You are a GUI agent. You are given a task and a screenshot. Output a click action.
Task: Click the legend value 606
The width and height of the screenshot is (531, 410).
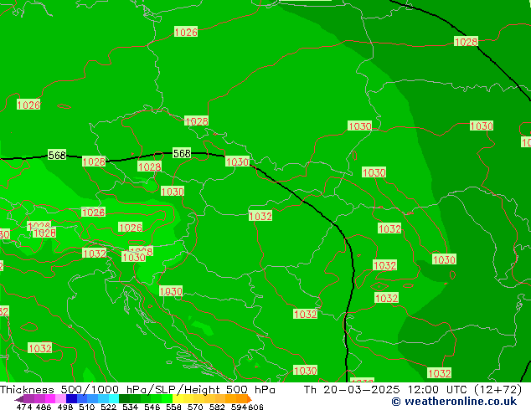pos(255,407)
